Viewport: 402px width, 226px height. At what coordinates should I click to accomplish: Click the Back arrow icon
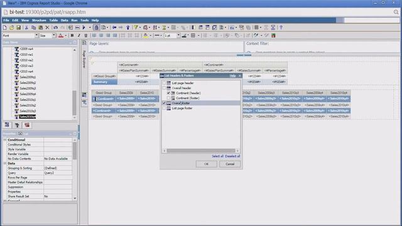(114, 28)
